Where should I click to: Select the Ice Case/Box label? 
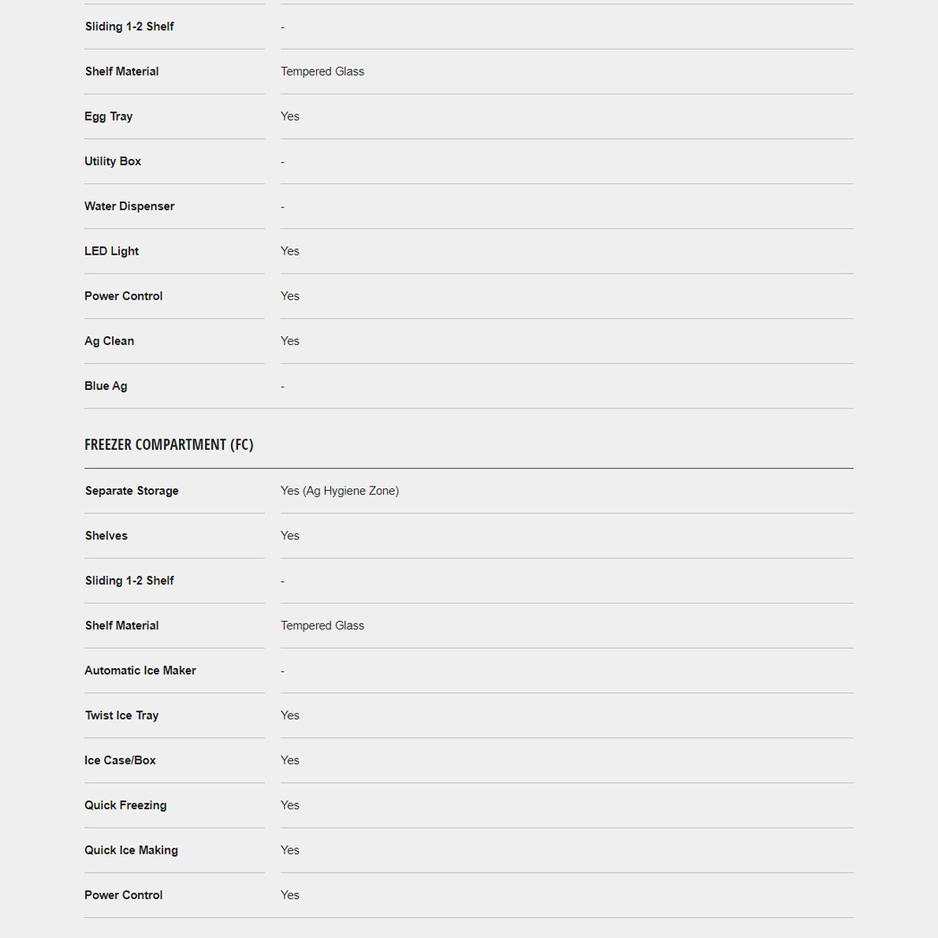coord(121,761)
